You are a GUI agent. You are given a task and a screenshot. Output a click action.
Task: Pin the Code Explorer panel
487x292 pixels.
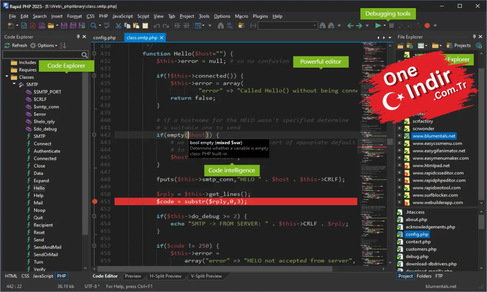click(x=78, y=36)
